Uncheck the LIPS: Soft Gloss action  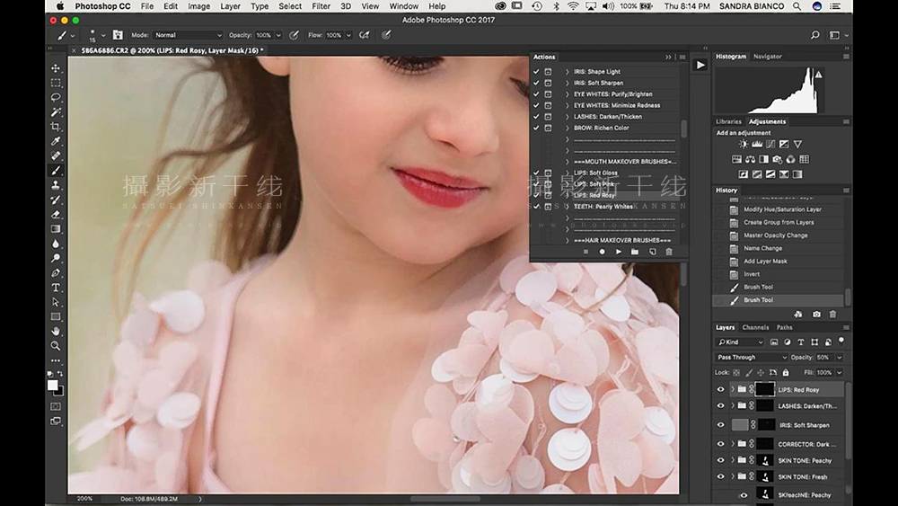pos(536,173)
